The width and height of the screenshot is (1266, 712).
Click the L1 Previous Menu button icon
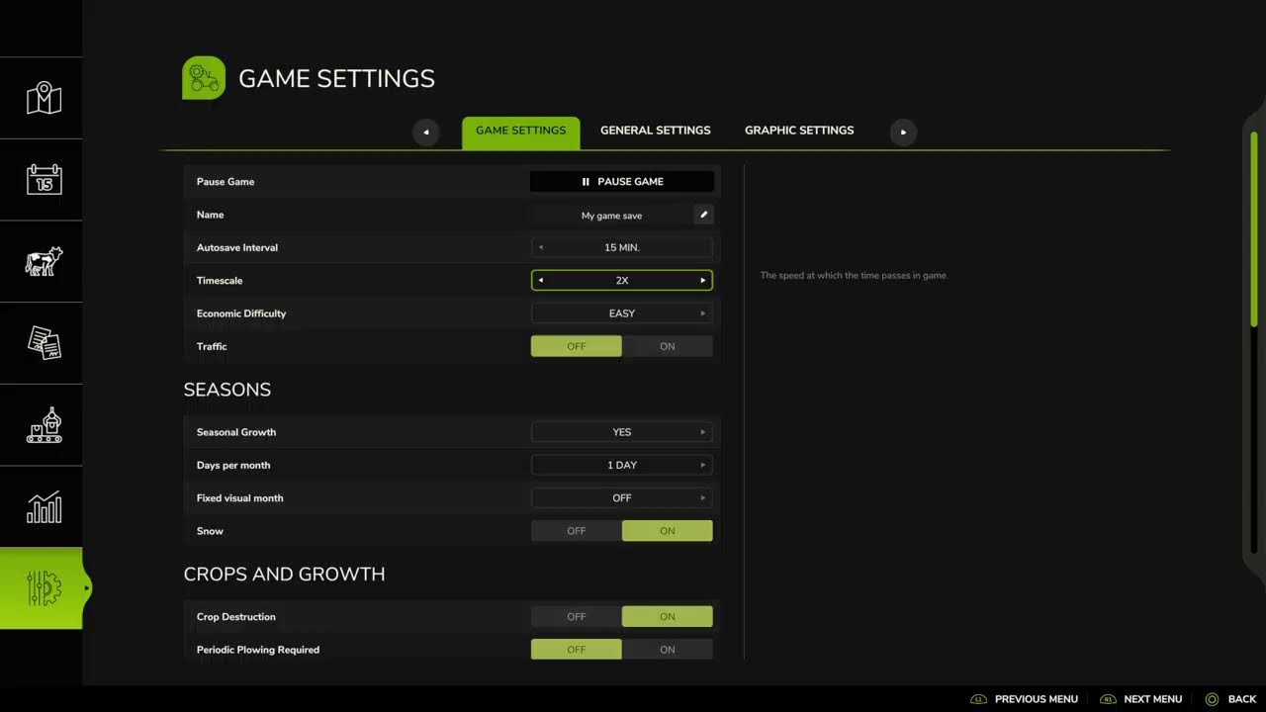click(x=978, y=699)
